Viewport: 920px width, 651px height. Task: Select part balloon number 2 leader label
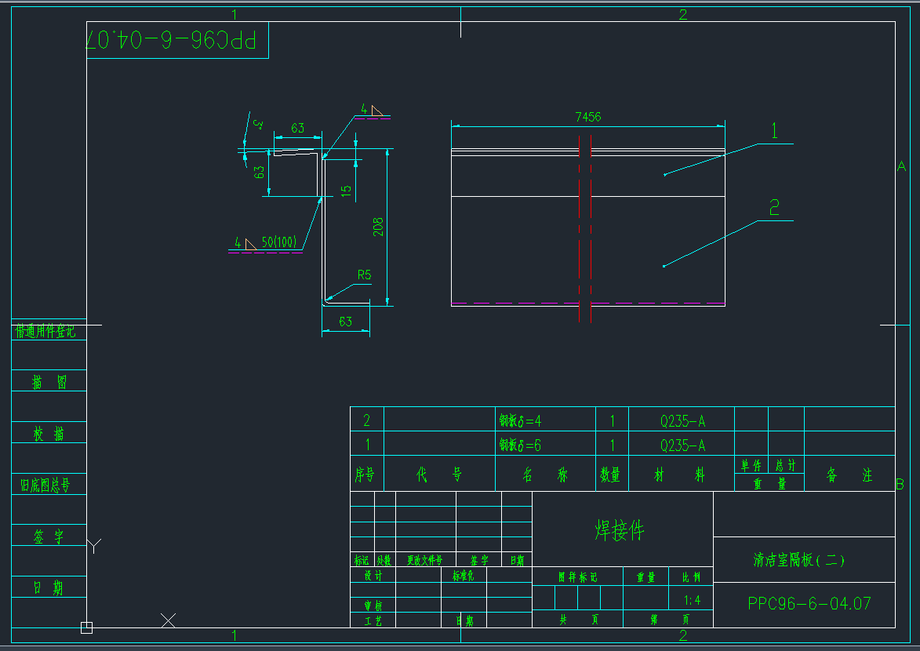point(774,207)
